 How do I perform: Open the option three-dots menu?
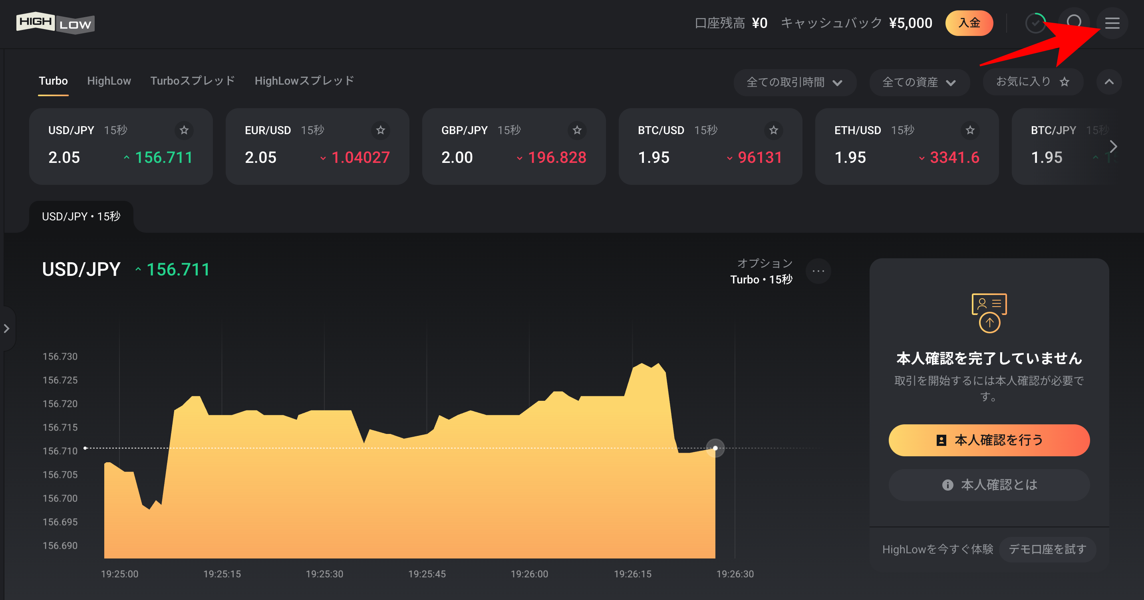pyautogui.click(x=818, y=271)
